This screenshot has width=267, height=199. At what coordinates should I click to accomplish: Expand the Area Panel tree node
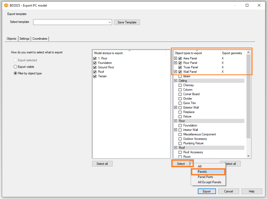pyautogui.click(x=176, y=58)
